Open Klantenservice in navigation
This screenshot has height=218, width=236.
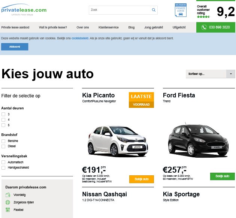[x=109, y=27]
